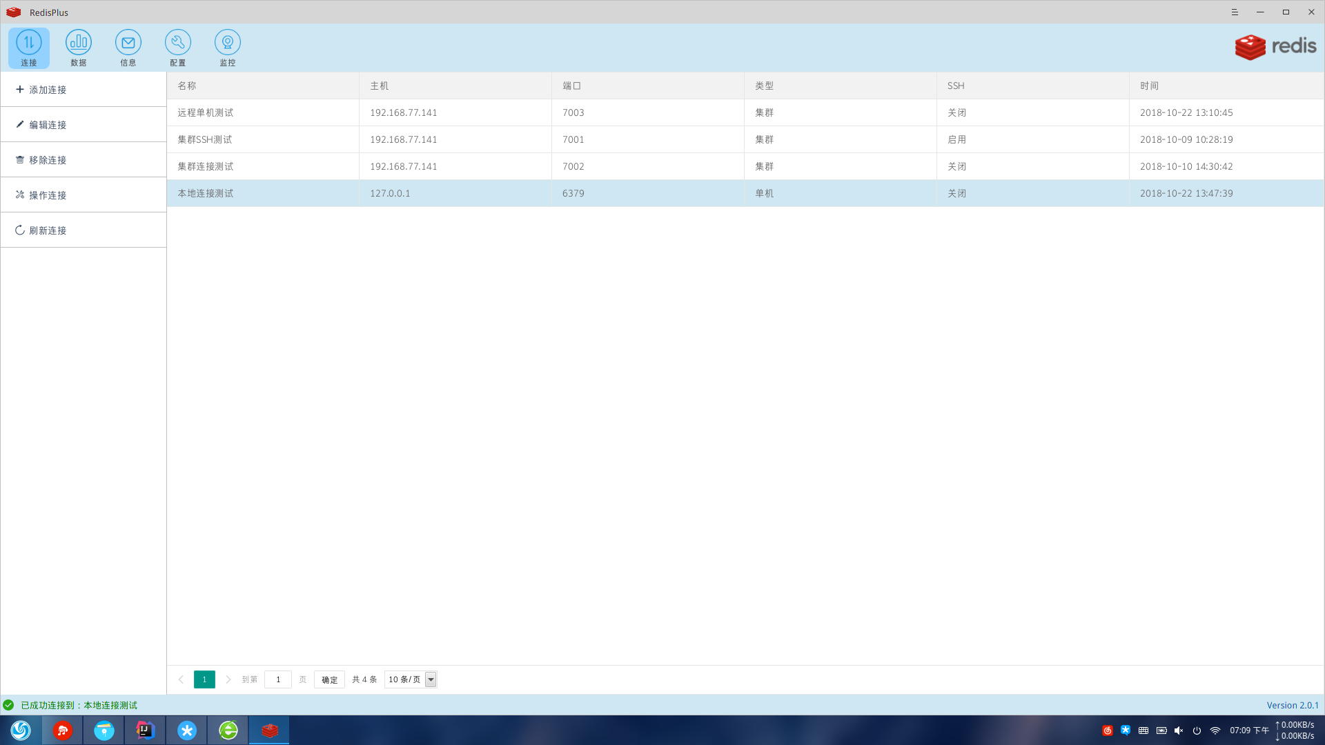Click the 数据 (Data) tab icon

click(78, 48)
